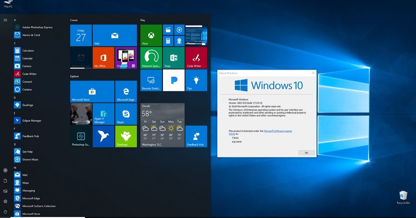
Task: Click OK in the About Windows dialog
Action: (306, 153)
